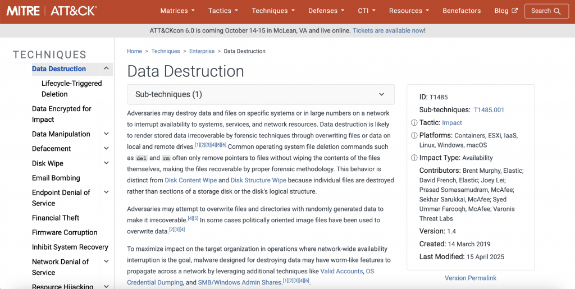
Task: Open the Impact tactic link
Action: [x=452, y=123]
